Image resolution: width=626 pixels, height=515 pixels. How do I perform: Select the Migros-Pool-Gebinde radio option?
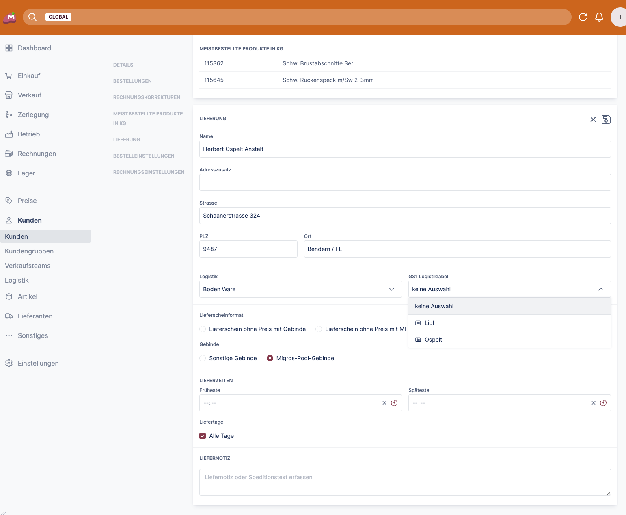[270, 358]
